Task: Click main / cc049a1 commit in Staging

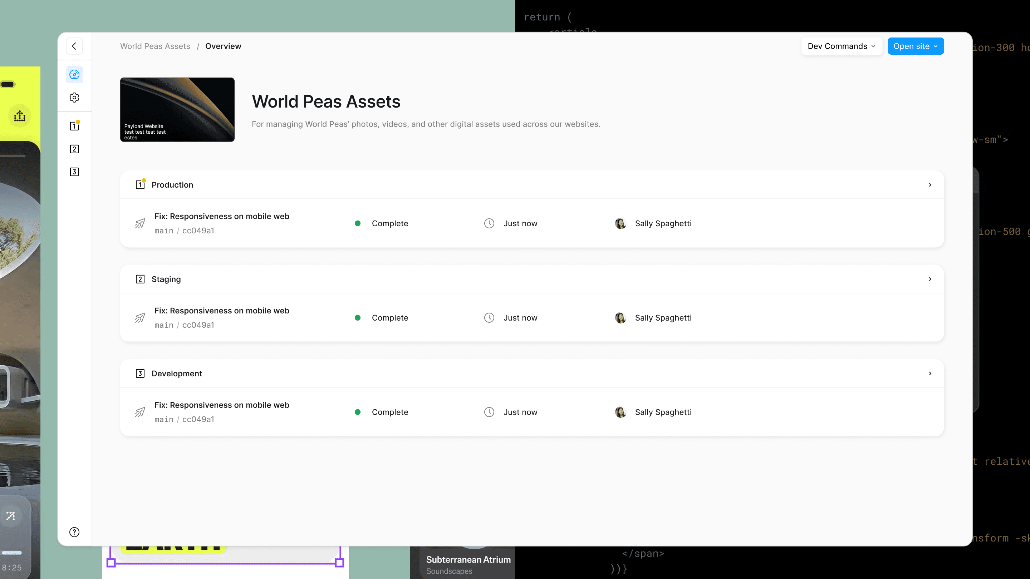Action: (x=184, y=325)
